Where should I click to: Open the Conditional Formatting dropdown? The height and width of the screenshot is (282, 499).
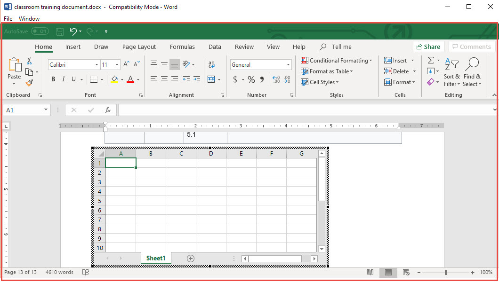337,61
